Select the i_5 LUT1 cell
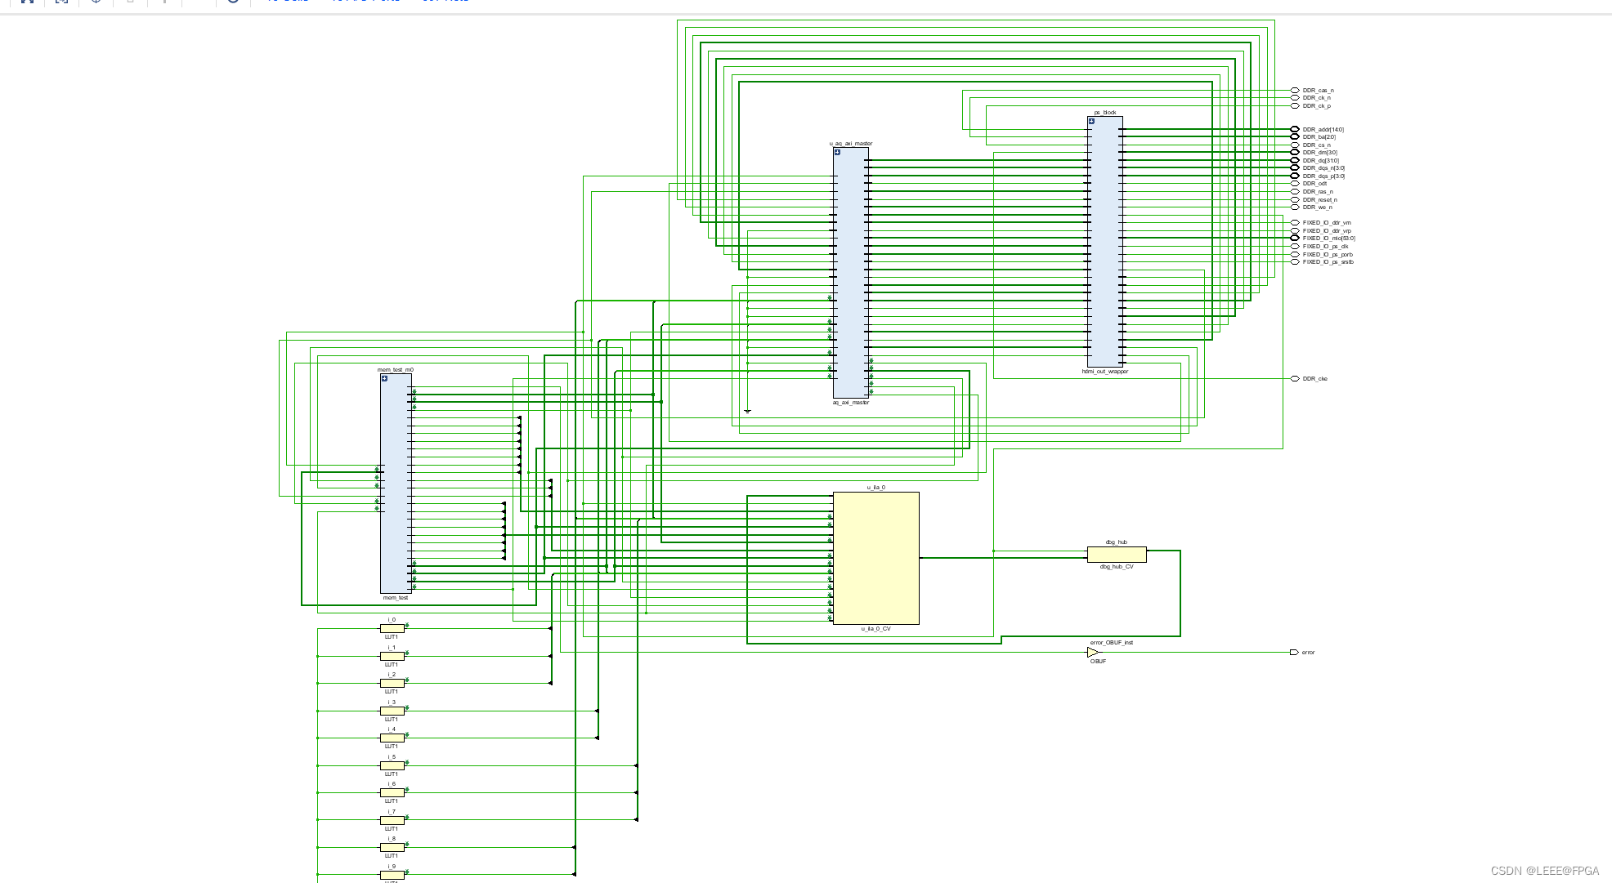The height and width of the screenshot is (883, 1612). (392, 765)
